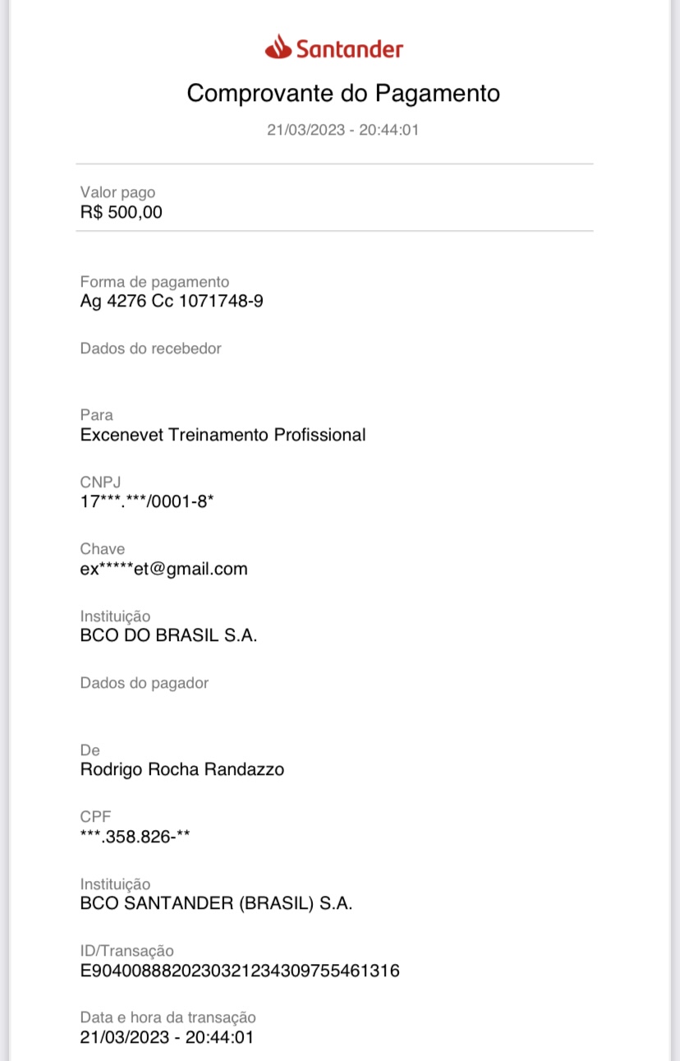The height and width of the screenshot is (1061, 680).
Task: Click the Dados do pagador section heading
Action: [x=145, y=683]
